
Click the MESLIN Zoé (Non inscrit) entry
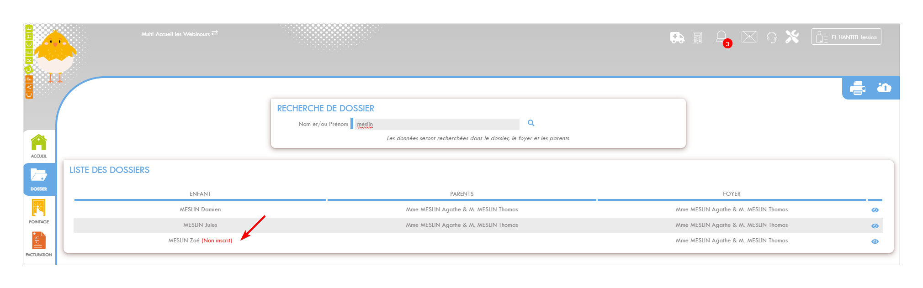[x=200, y=241]
